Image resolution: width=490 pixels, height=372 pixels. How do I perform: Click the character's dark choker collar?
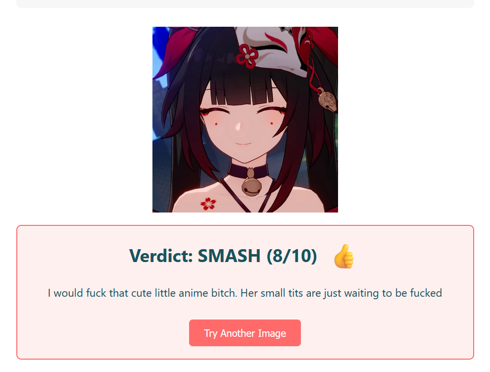click(x=248, y=171)
